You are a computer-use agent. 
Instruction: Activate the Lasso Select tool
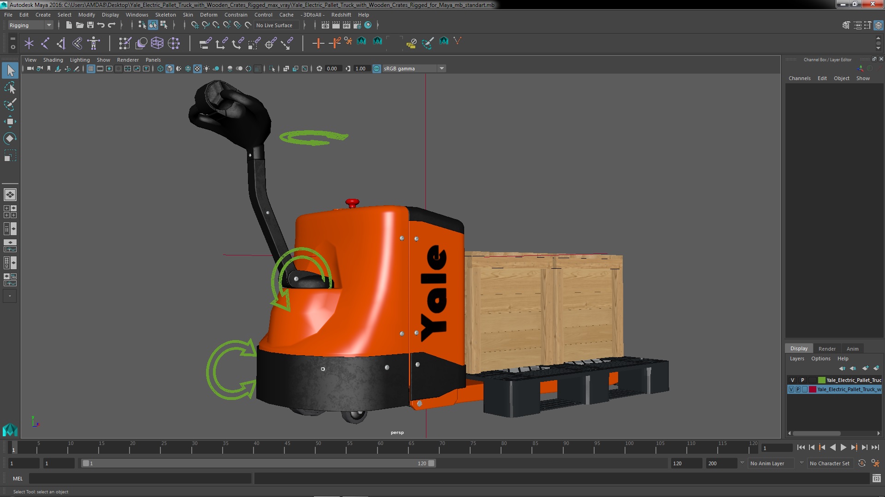(x=10, y=87)
